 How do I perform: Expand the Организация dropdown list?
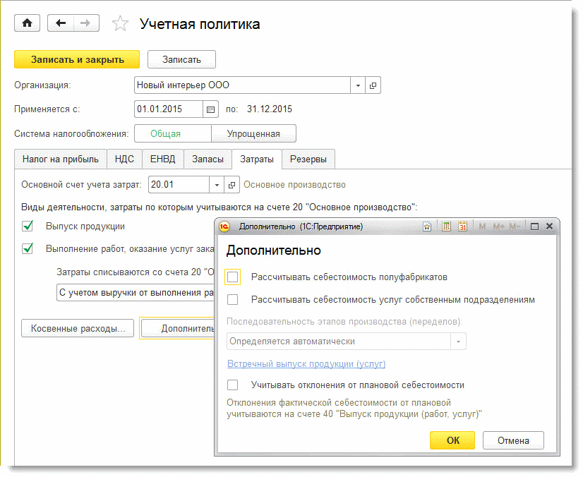tap(358, 85)
